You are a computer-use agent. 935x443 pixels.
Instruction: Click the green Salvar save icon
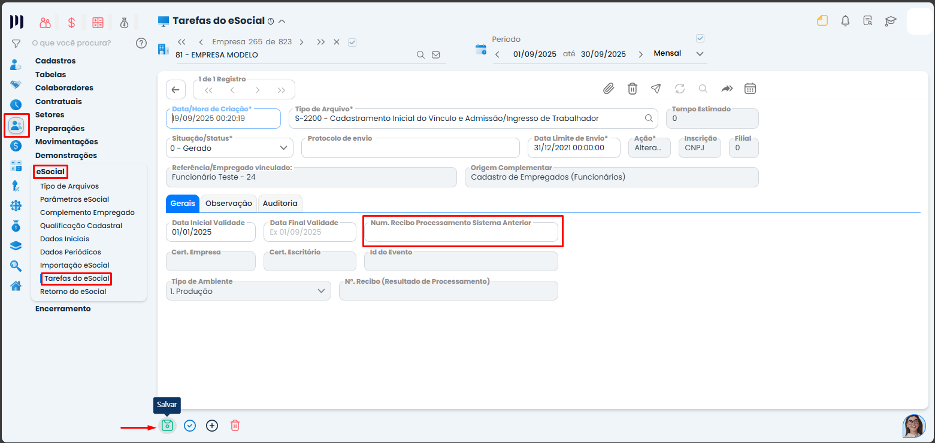click(x=167, y=426)
